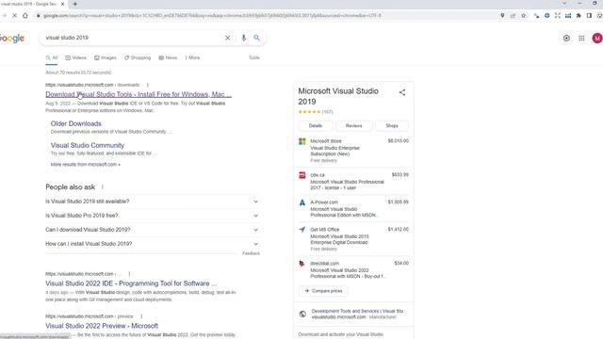Click globe icon beside manufacturer link
The height and width of the screenshot is (339, 603).
coord(302,314)
